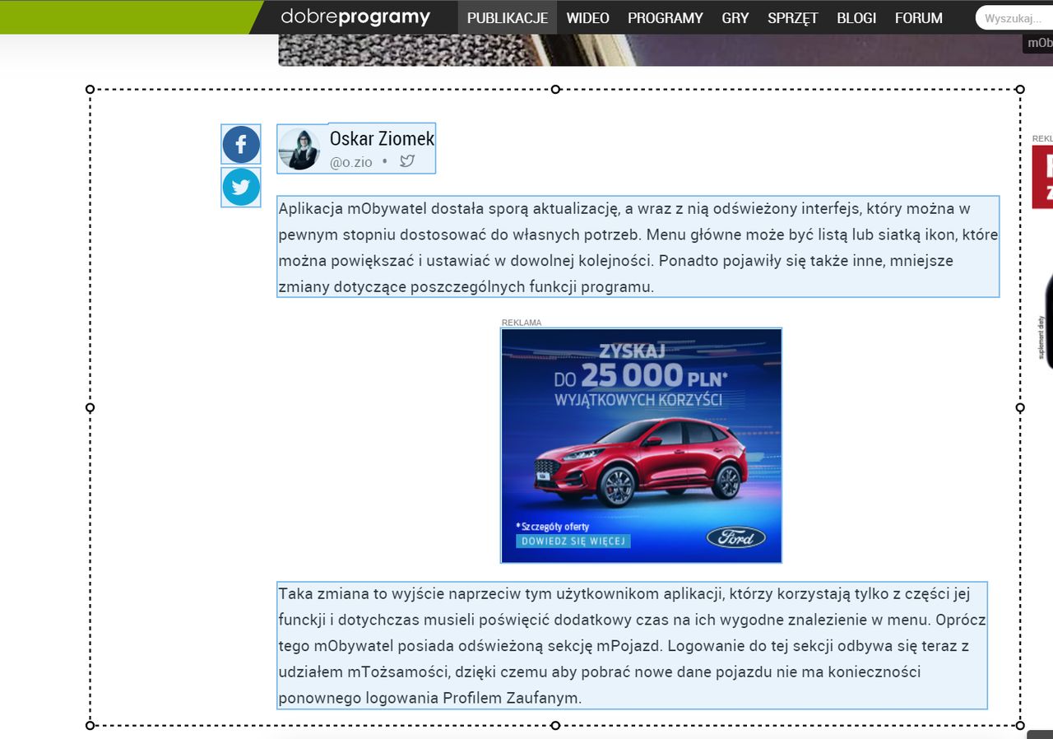Screen dimensions: 1053x739
Task: Click the paragraph starting 'Taka zmiana to wyjście'
Action: click(x=632, y=645)
